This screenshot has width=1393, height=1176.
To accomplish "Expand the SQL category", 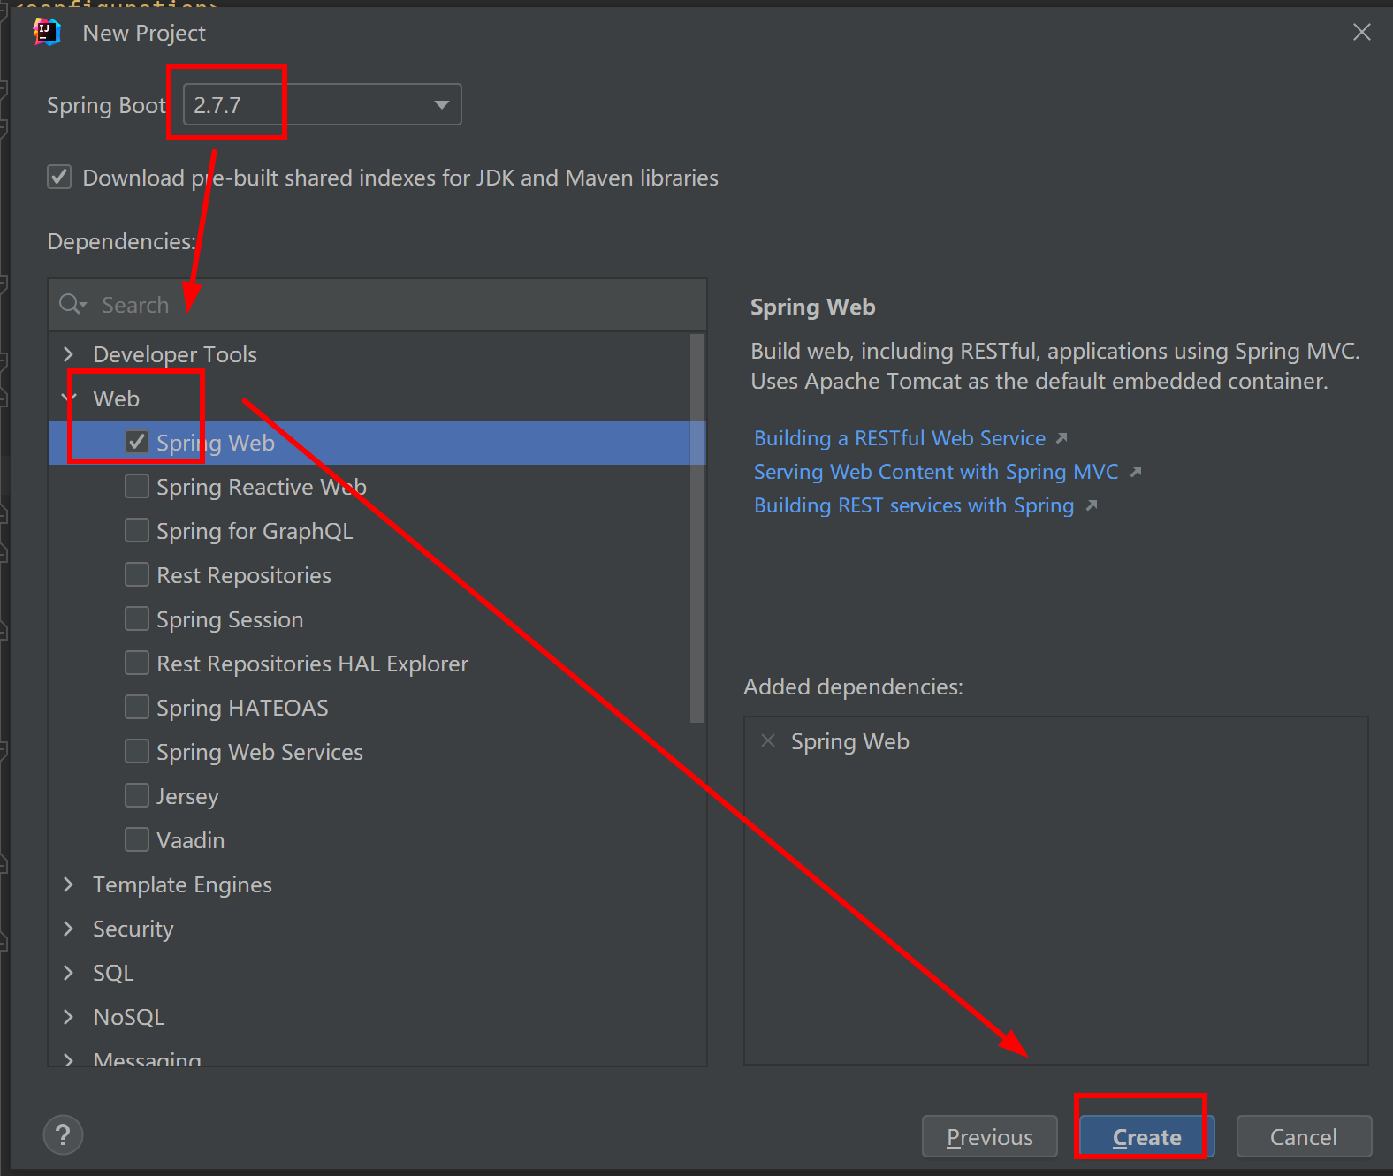I will [69, 973].
